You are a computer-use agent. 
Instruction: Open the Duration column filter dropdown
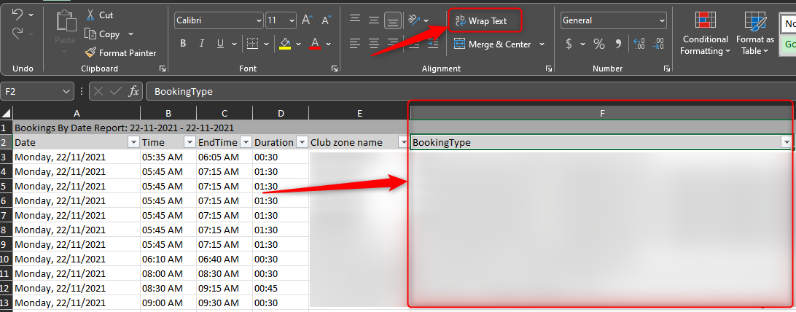[300, 142]
